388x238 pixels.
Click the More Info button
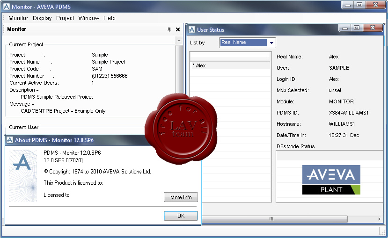point(181,197)
